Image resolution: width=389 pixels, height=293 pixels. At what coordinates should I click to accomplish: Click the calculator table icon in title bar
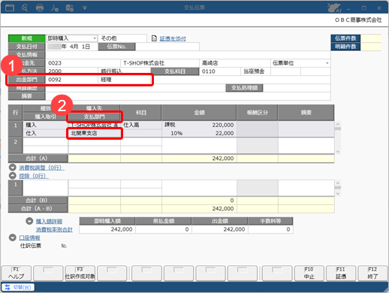click(70, 8)
